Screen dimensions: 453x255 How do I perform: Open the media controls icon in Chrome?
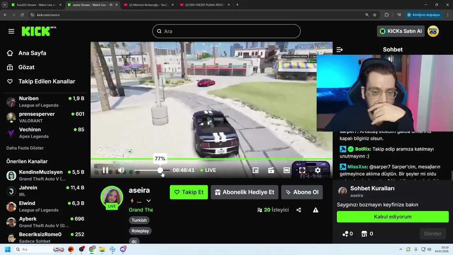[x=399, y=15]
